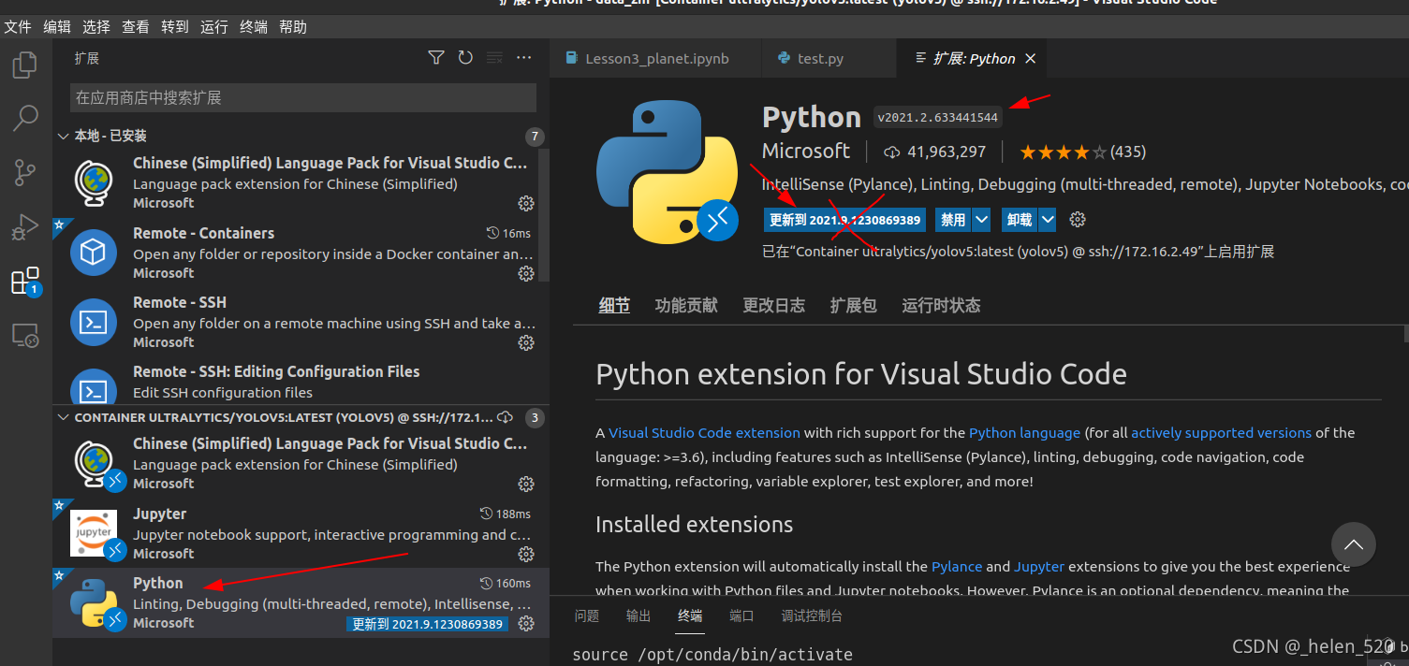Viewport: 1409px width, 666px height.
Task: Collapse the Container Ultralytics extensions section
Action: (x=63, y=417)
